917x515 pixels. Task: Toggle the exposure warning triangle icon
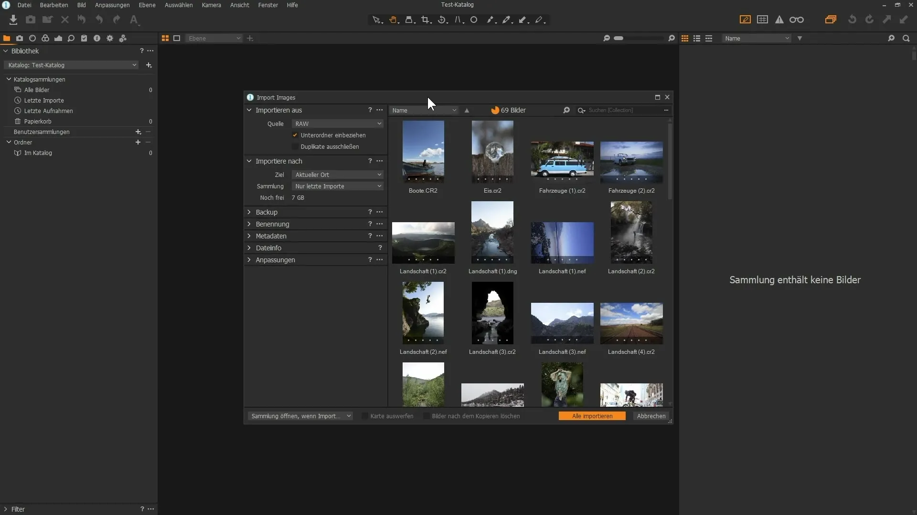click(779, 20)
